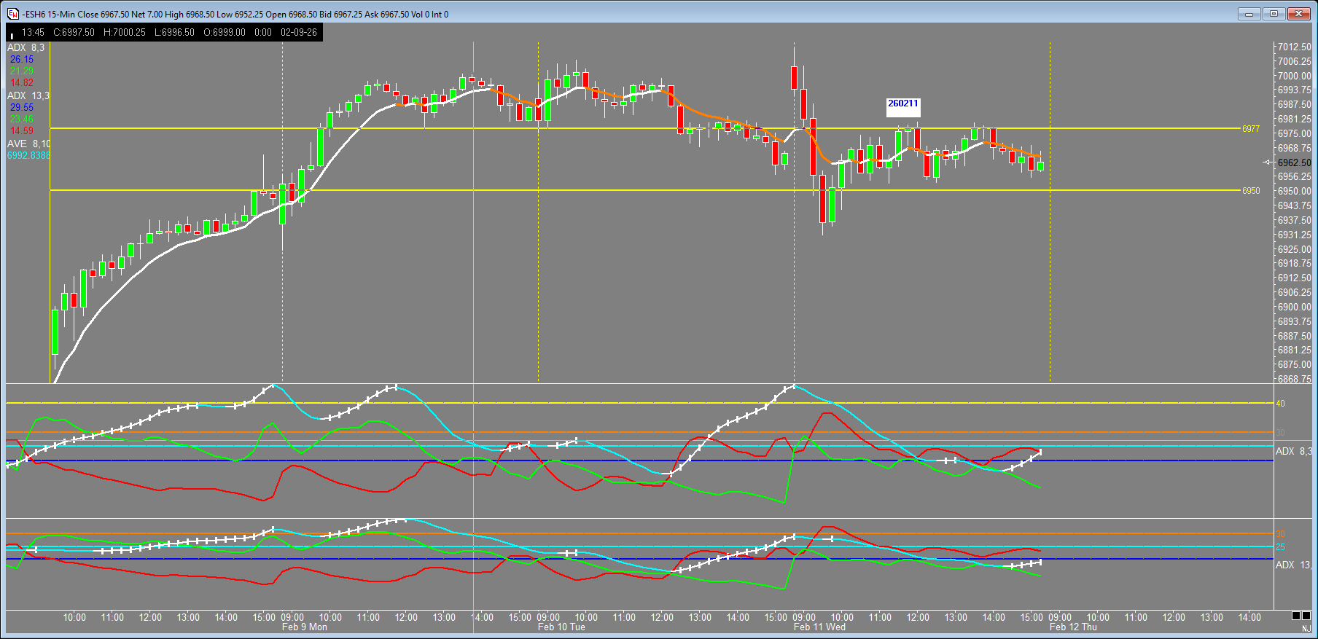Image resolution: width=1318 pixels, height=639 pixels.
Task: Click the 7000.00 price on the price scale
Action: tap(1294, 76)
